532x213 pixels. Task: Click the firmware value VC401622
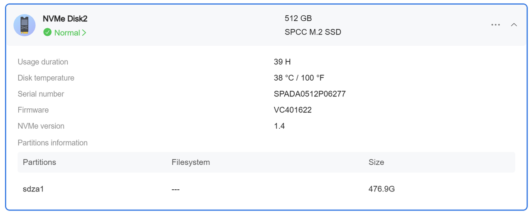pyautogui.click(x=293, y=110)
